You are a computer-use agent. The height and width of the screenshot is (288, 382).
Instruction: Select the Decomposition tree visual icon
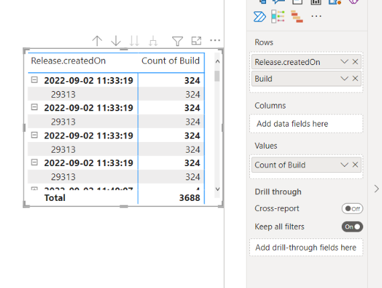tap(278, 17)
